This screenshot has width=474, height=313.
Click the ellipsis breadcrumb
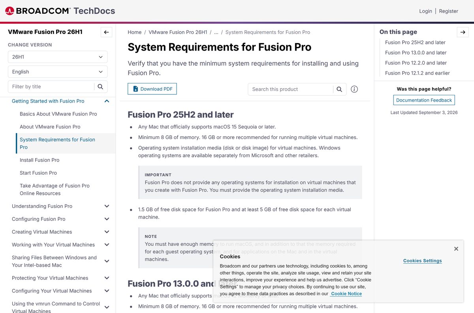216,32
